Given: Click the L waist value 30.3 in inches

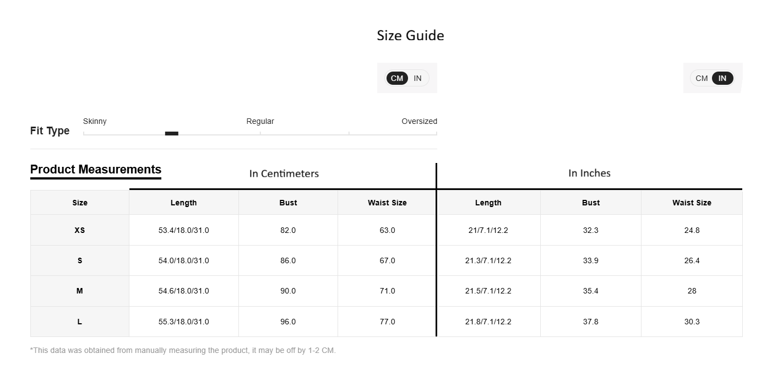Looking at the screenshot, I should [692, 322].
